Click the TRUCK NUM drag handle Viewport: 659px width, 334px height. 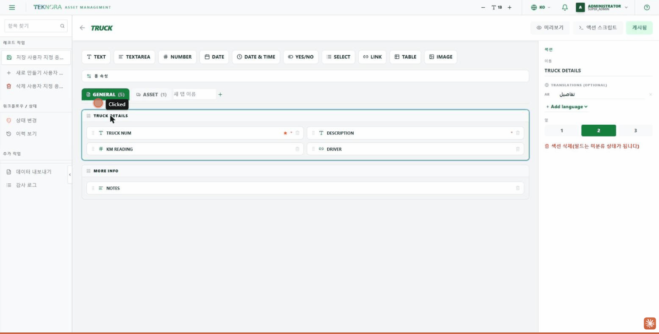(93, 133)
